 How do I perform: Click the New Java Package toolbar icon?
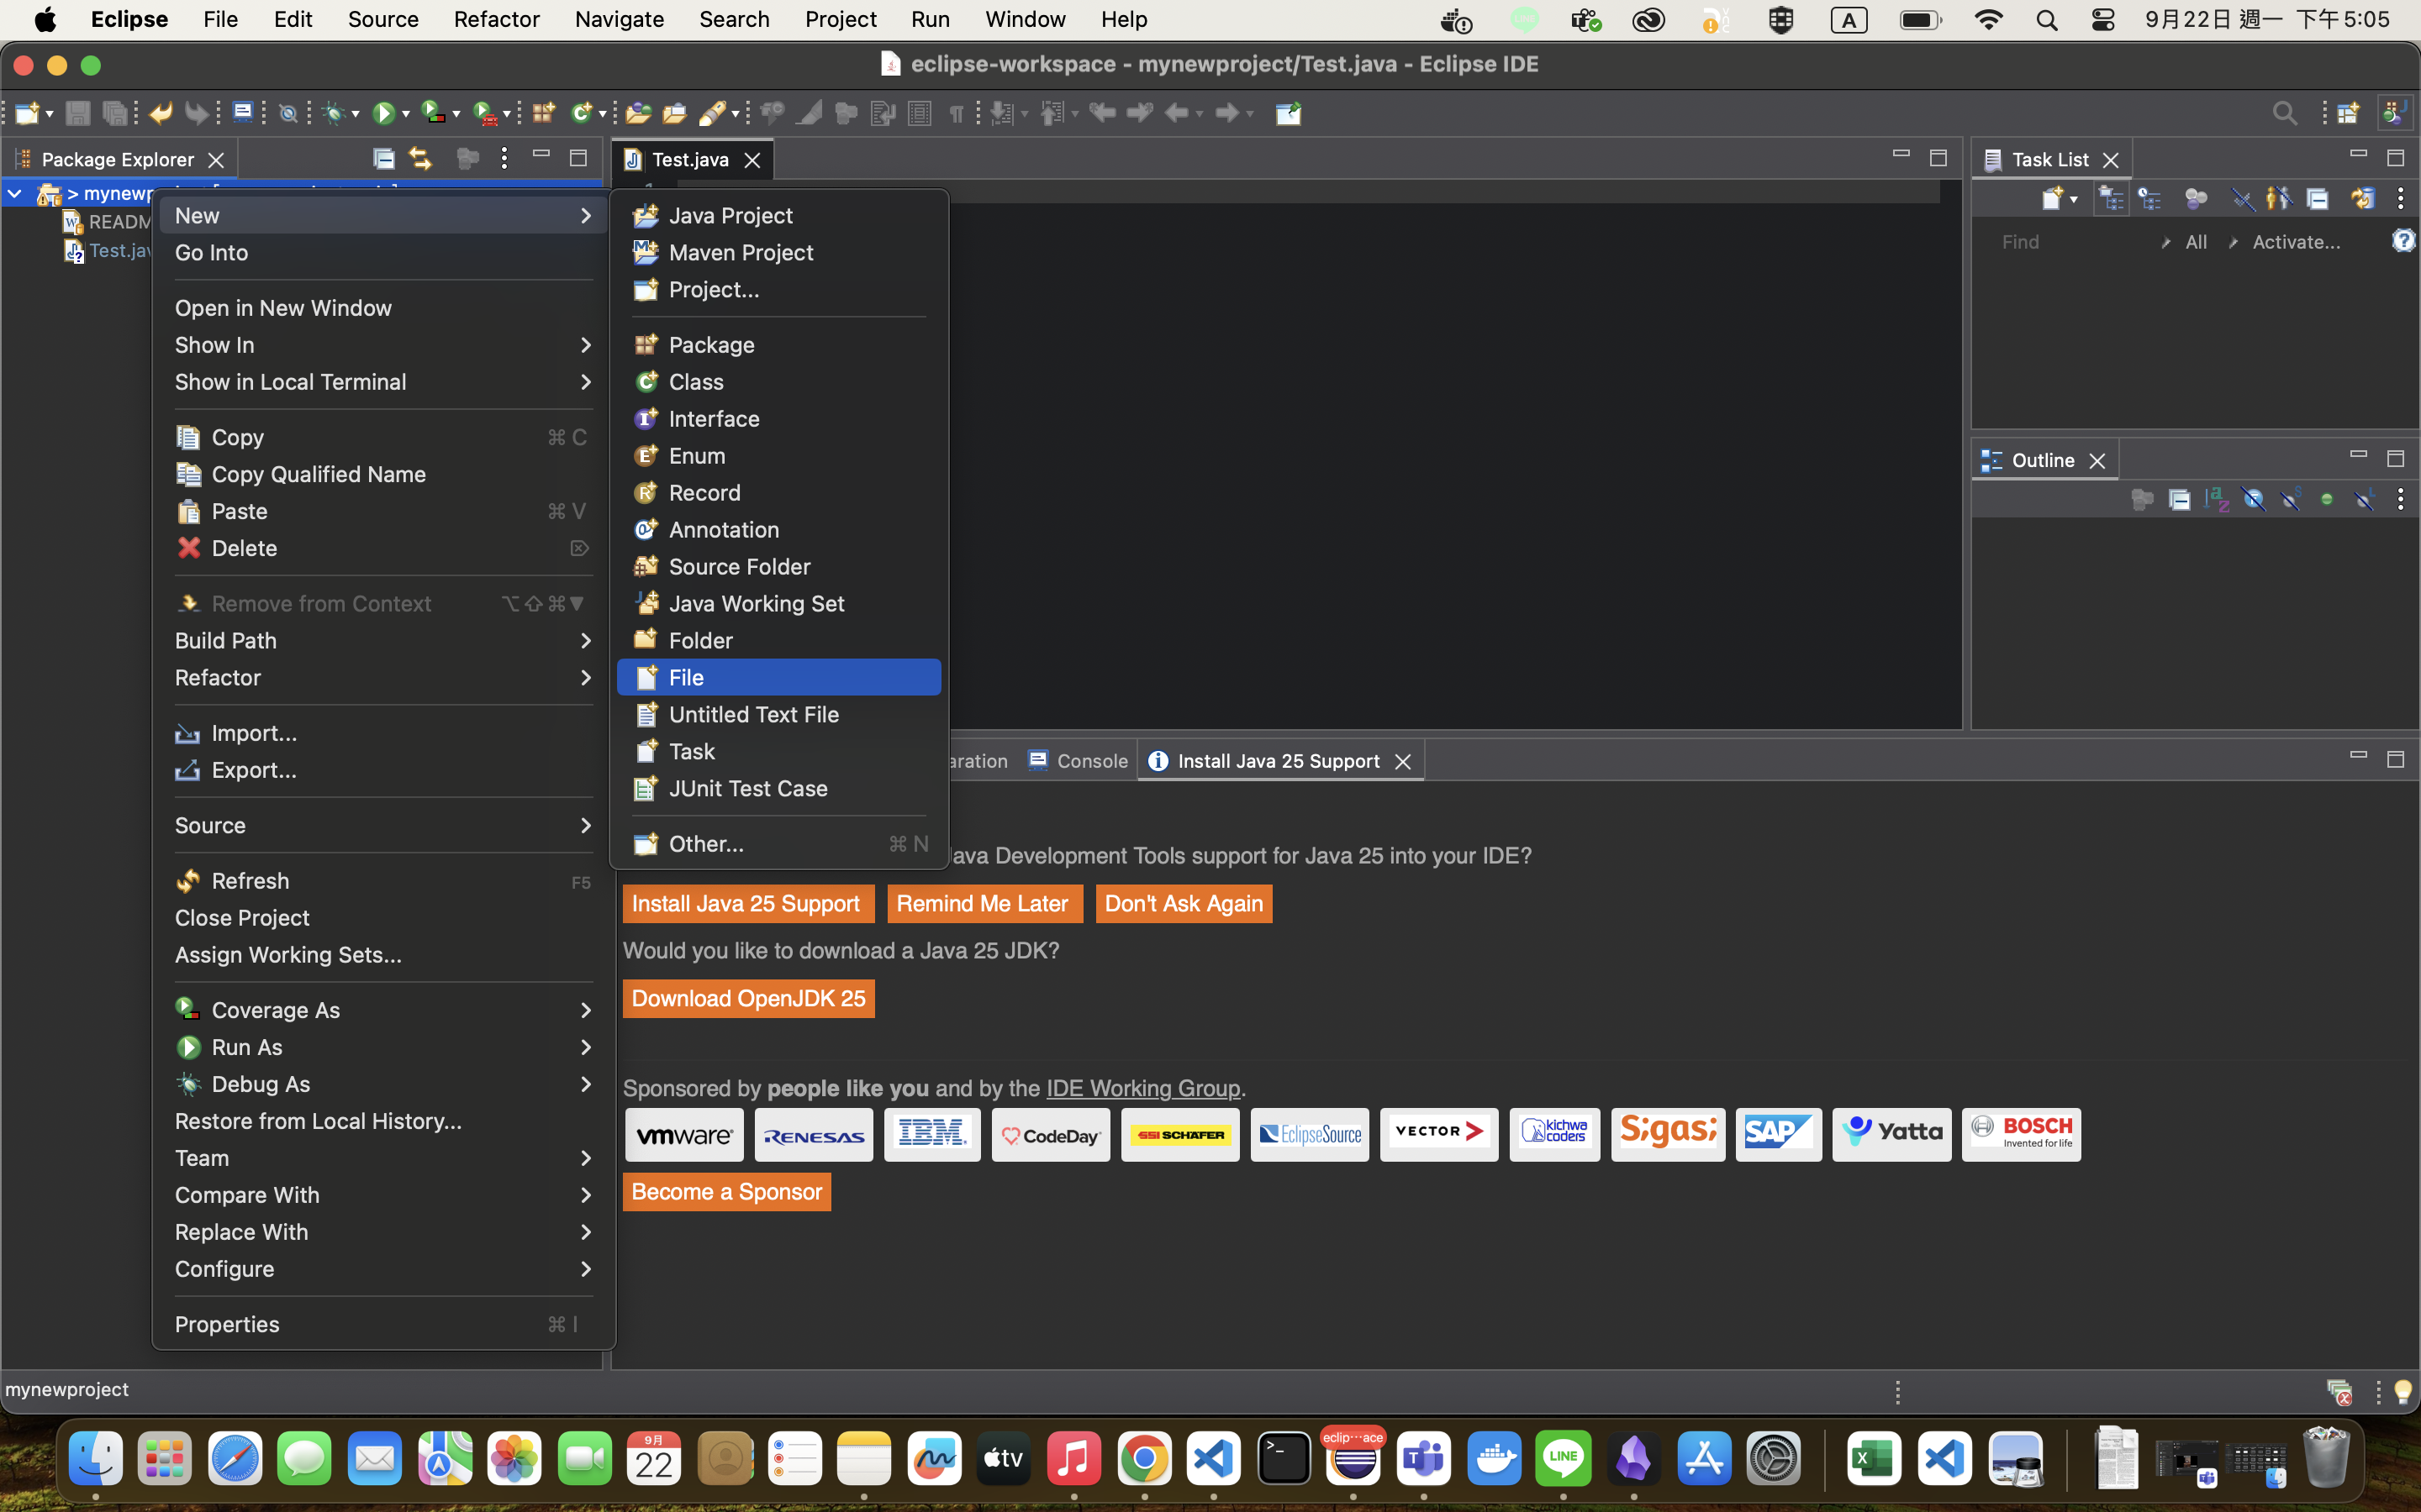(x=543, y=113)
